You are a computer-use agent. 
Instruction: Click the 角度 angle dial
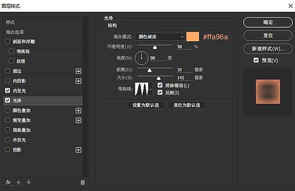142,58
